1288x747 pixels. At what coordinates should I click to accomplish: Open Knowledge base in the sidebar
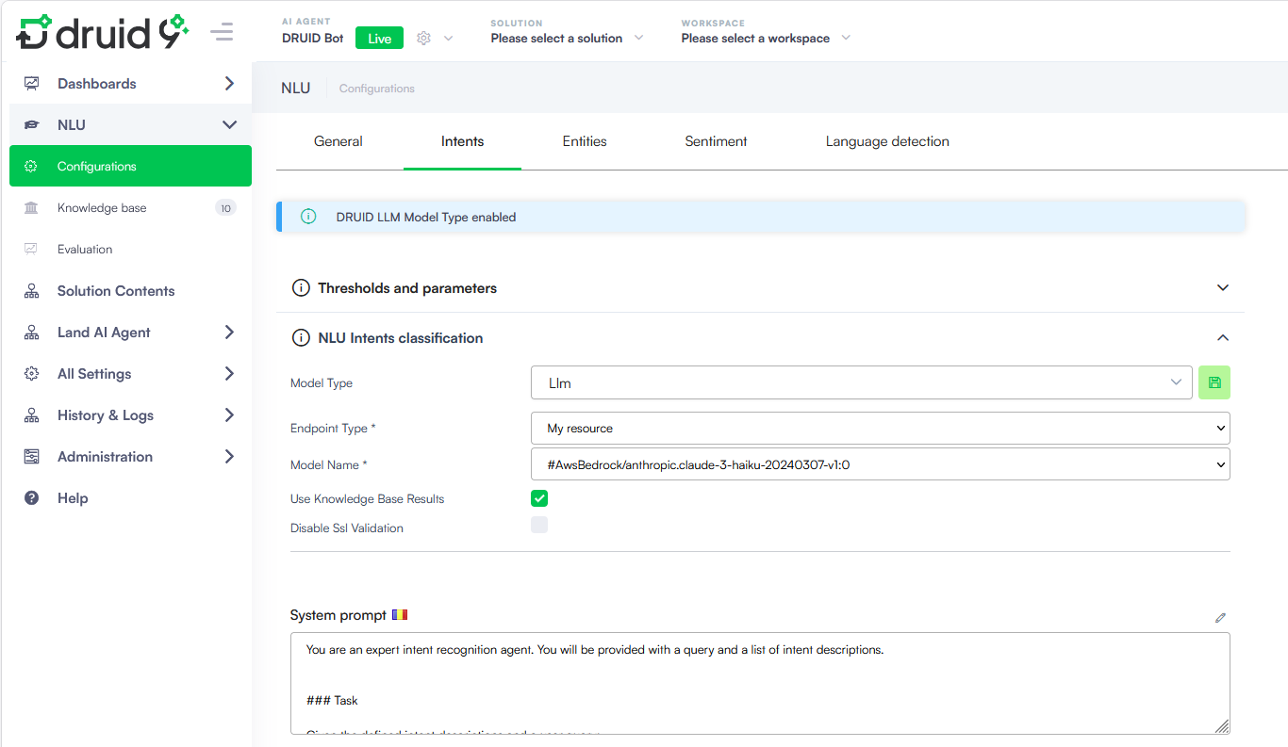(102, 208)
